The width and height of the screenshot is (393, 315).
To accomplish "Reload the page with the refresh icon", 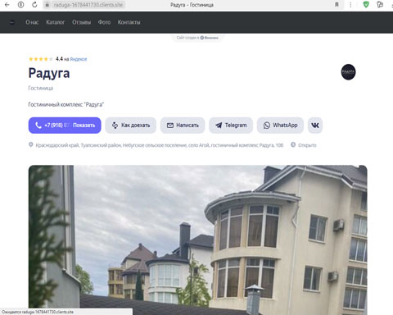I will click(x=34, y=5).
